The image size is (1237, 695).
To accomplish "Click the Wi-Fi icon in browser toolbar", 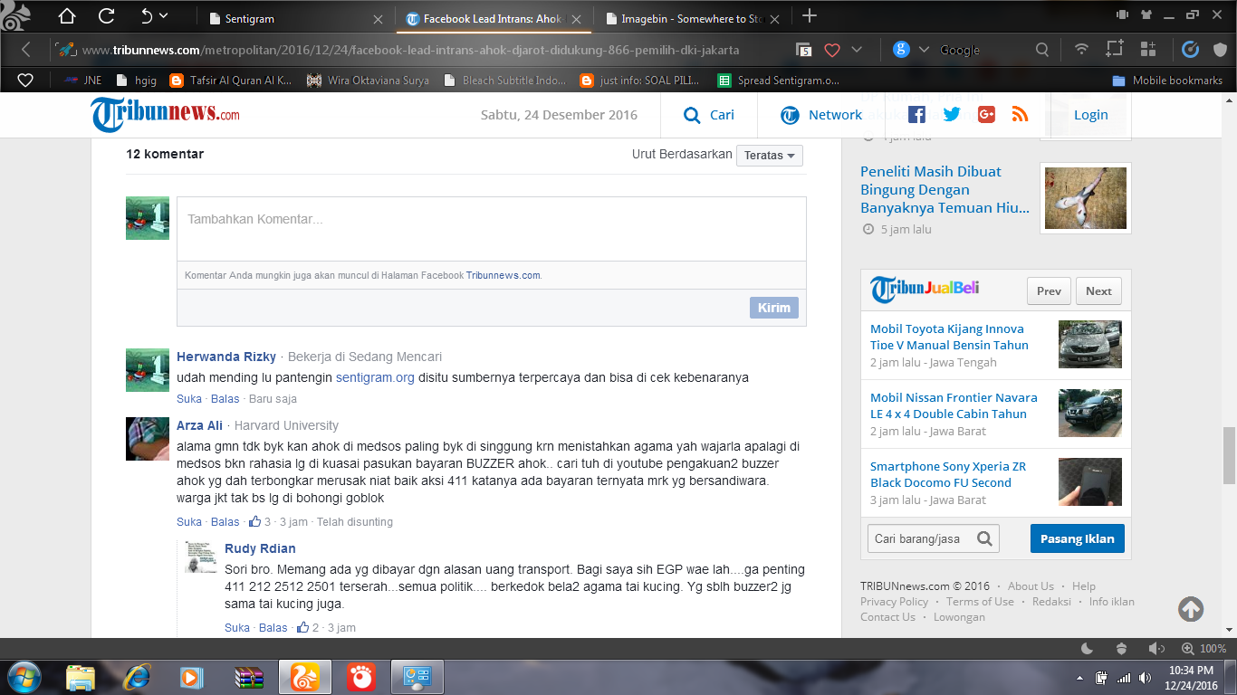I will [1081, 50].
